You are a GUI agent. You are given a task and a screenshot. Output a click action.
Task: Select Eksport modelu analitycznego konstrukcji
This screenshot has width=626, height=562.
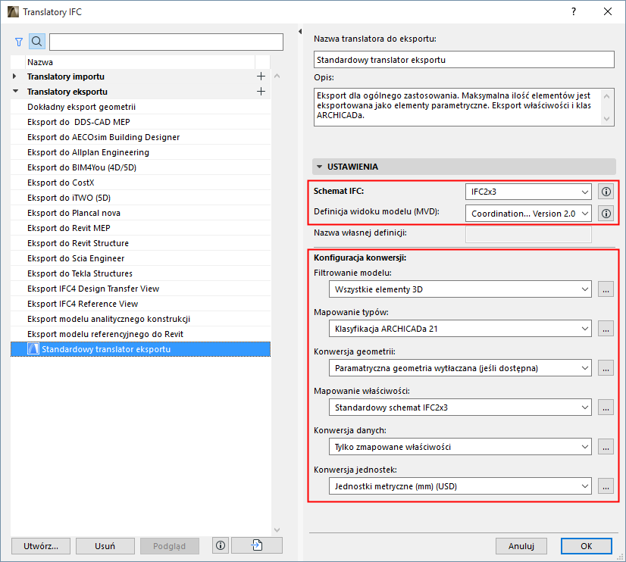pyautogui.click(x=140, y=319)
